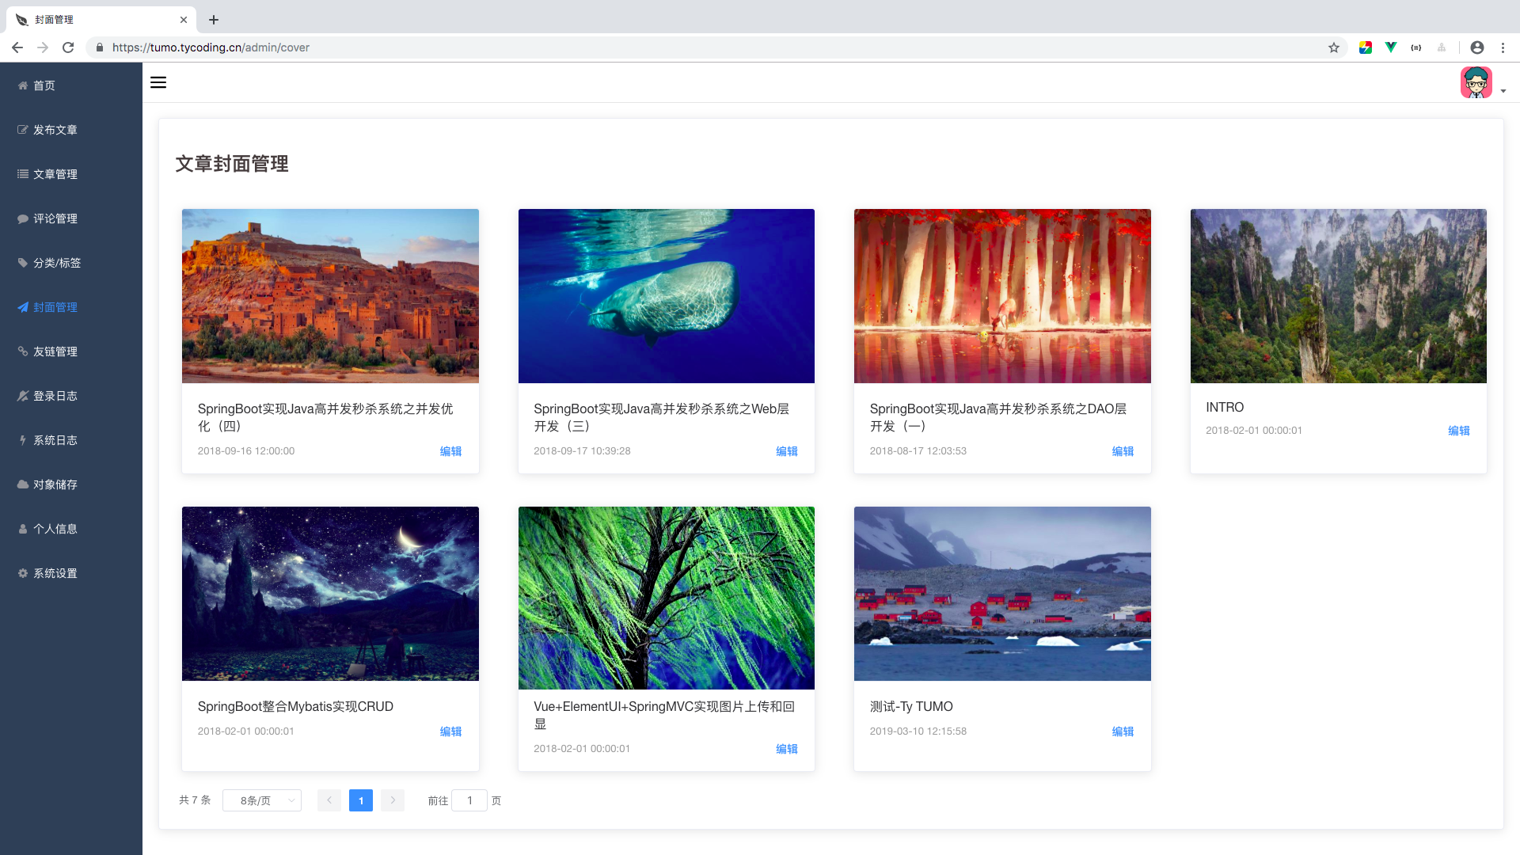Open 文章管理 in sidebar

point(55,174)
